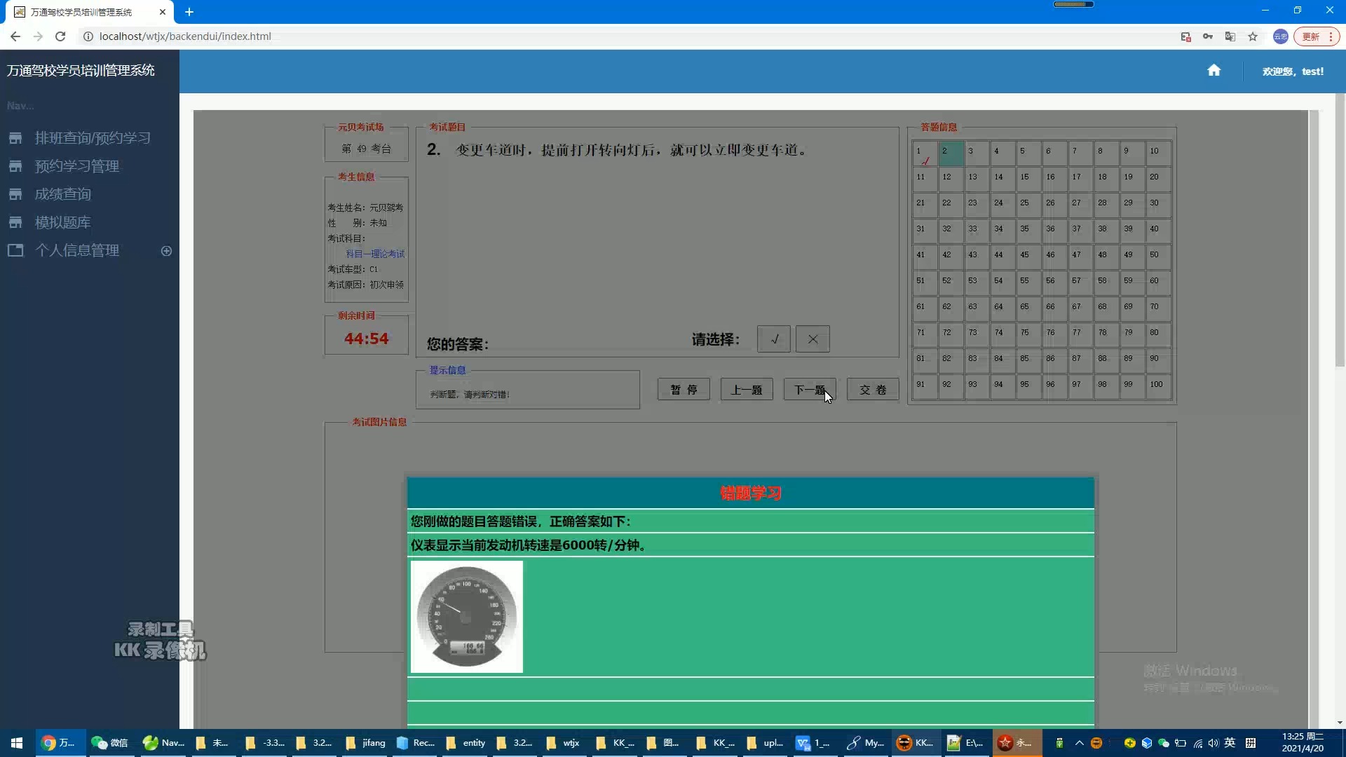This screenshot has height=757, width=1346.
Task: Open the taskbar clock showing 13:25
Action: pos(1303,743)
